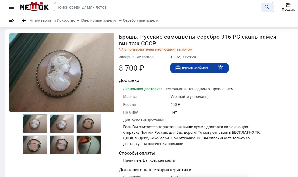Select the sixth close-up thumbnail
298x177 pixels.
[x=89, y=145]
